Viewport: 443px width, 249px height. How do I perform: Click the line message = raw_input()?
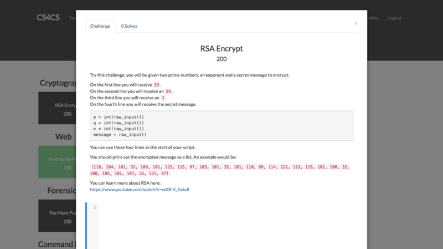pos(120,135)
